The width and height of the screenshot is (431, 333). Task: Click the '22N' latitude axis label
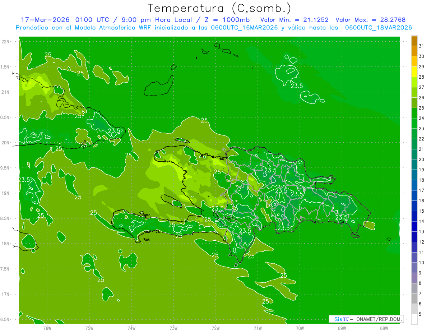point(5,41)
